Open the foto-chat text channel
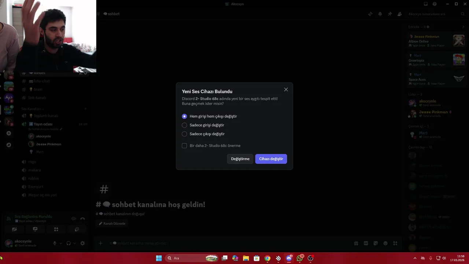This screenshot has width=469, height=264. [x=54, y=81]
